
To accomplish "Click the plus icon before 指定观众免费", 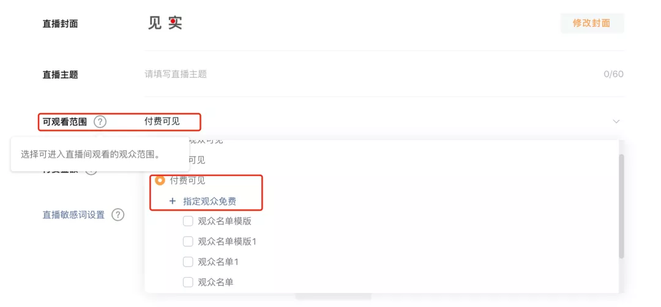I will [x=173, y=201].
